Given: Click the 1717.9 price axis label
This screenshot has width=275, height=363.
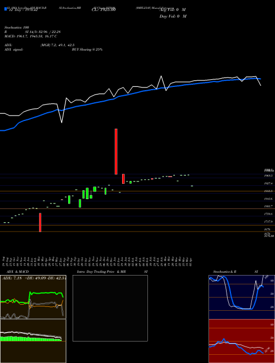Looking at the screenshot, I should pyautogui.click(x=268, y=222).
